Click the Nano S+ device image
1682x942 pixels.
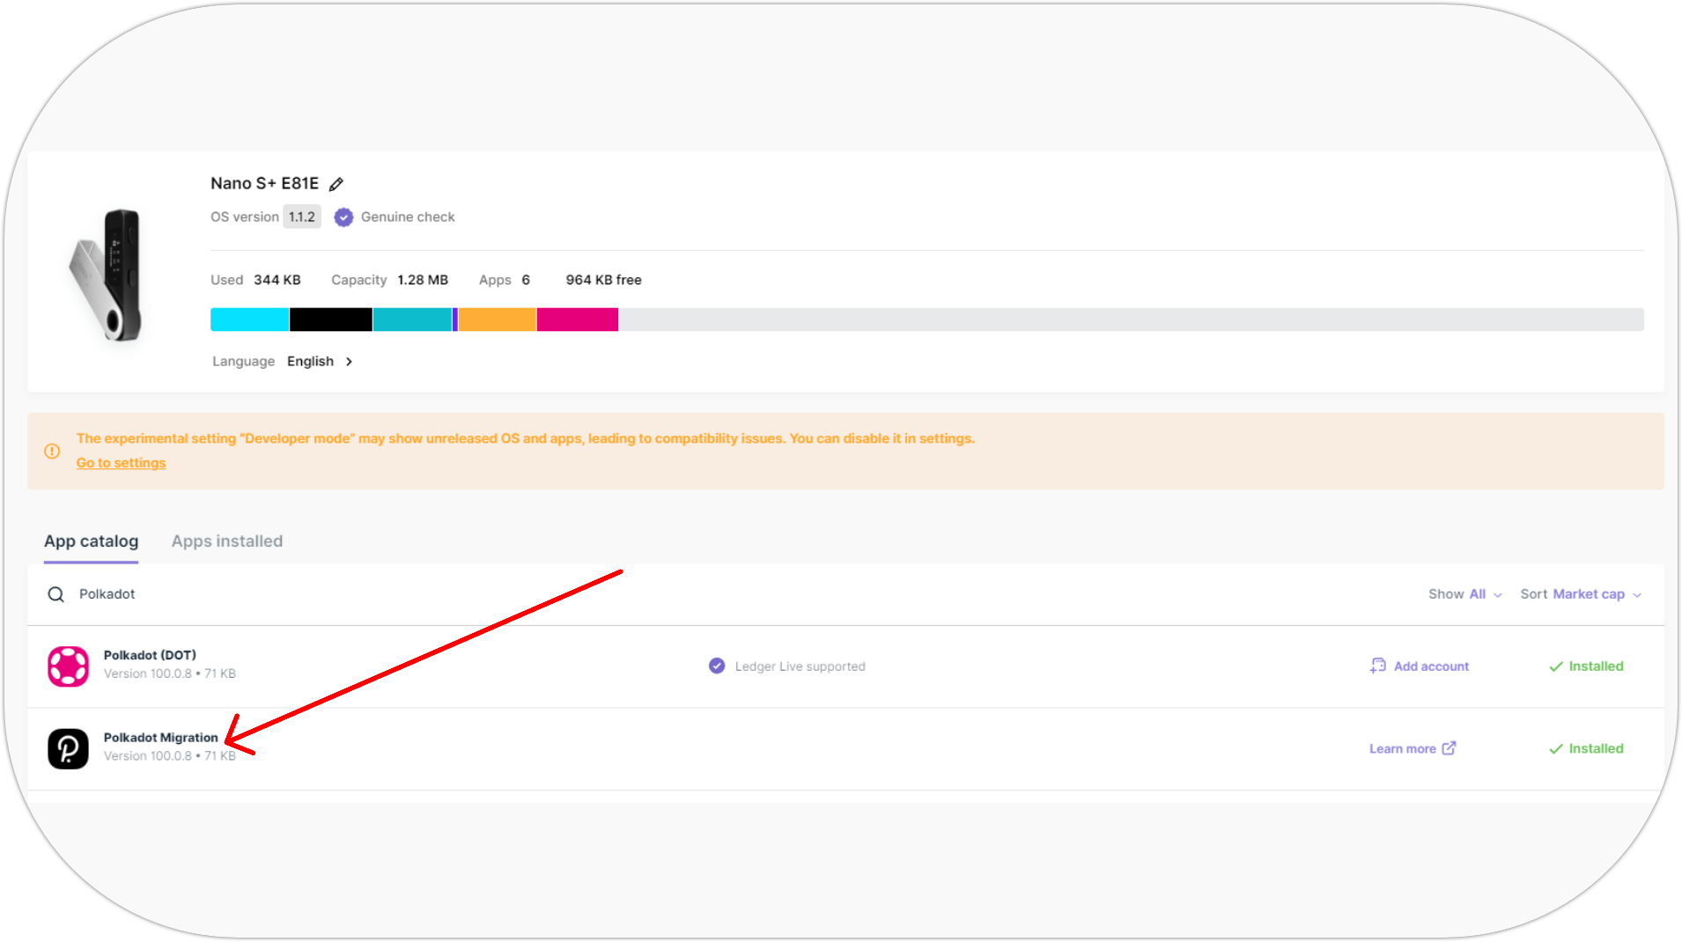click(x=108, y=275)
